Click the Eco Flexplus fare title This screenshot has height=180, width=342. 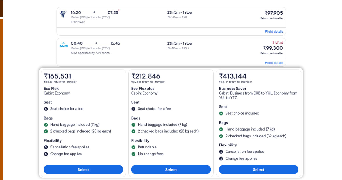[143, 89]
